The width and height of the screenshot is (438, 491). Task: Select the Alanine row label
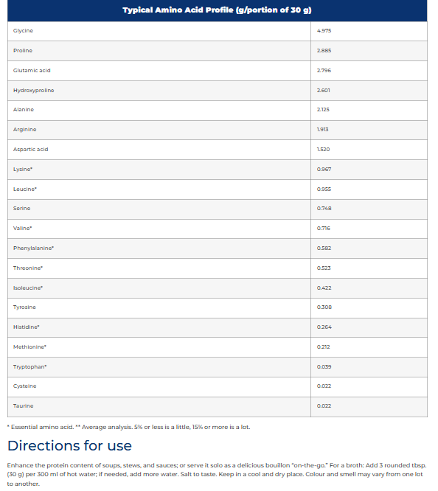coord(24,110)
